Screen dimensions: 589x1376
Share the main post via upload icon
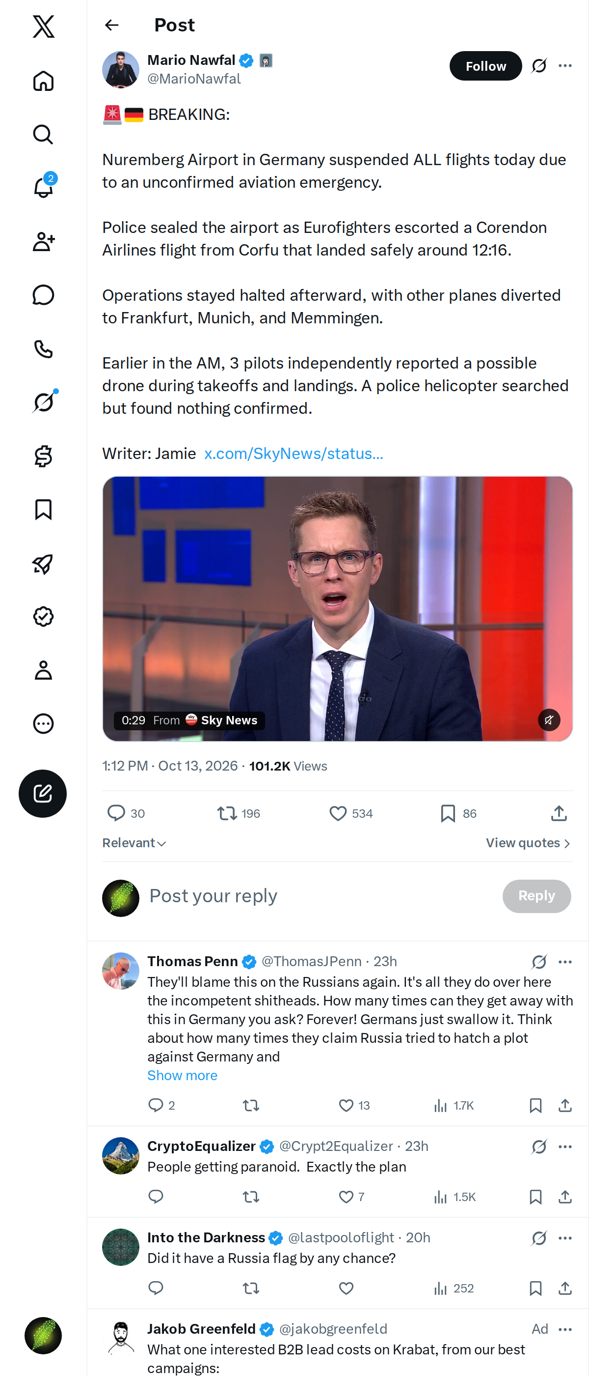pyautogui.click(x=559, y=813)
